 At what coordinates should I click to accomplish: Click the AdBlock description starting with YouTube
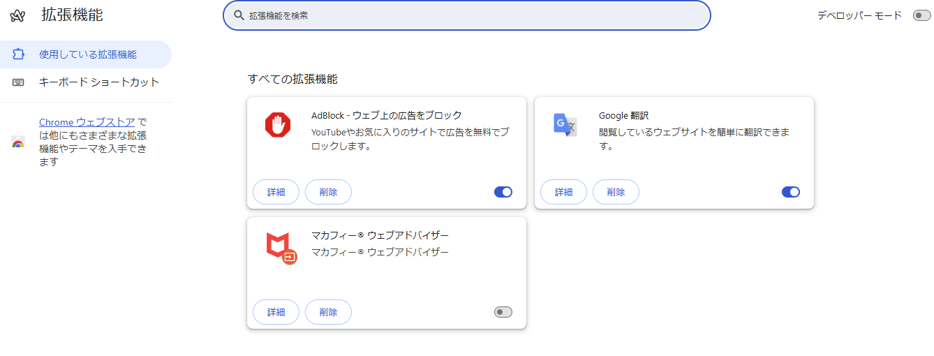point(410,139)
